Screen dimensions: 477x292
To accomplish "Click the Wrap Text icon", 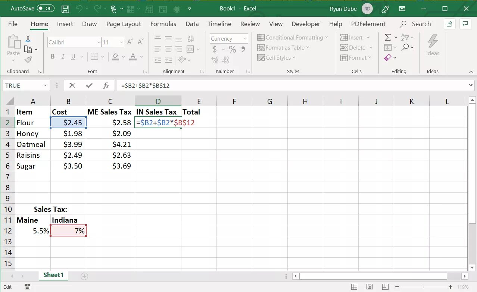I will 191,38.
